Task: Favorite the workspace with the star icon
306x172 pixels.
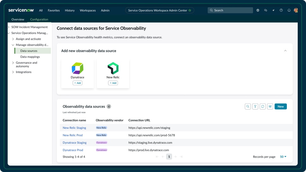Action: (190, 10)
